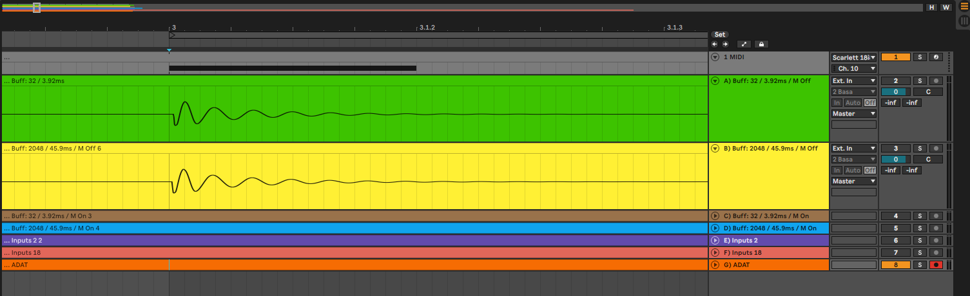The width and height of the screenshot is (970, 296).
Task: Click the follow/zoom arrows icon next to lock
Action: point(744,44)
